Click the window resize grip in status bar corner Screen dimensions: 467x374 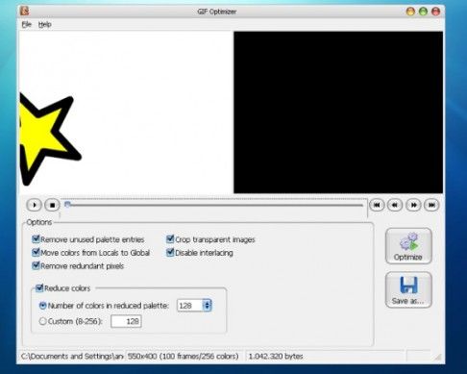pos(438,357)
